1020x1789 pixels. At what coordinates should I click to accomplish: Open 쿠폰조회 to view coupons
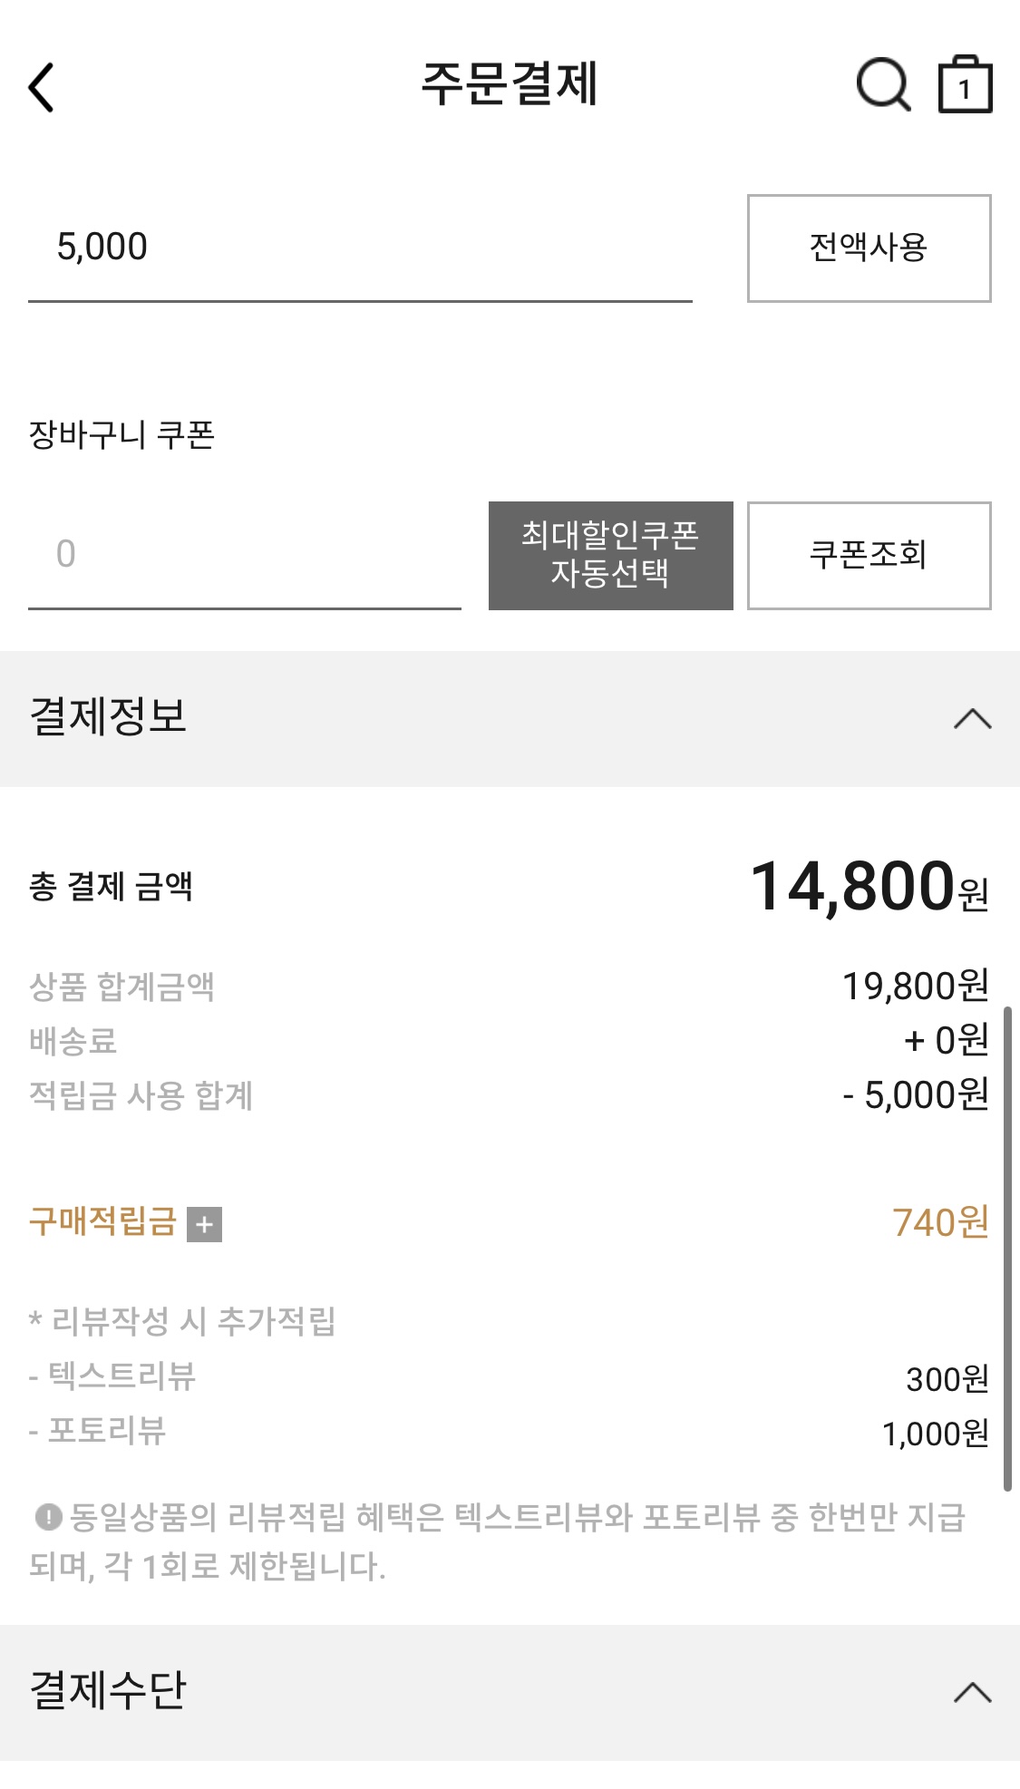[869, 555]
